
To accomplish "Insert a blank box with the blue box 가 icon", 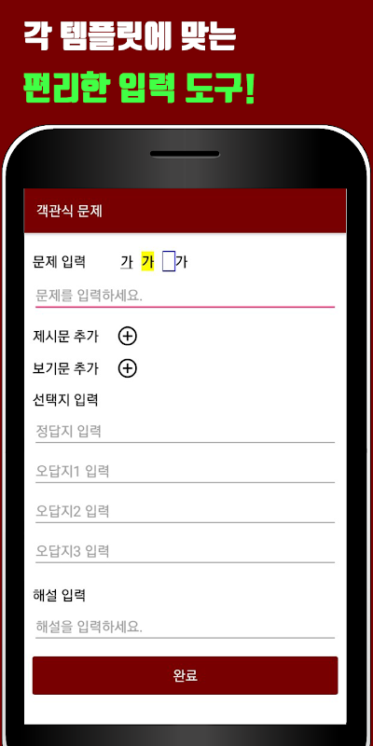I will [x=174, y=262].
